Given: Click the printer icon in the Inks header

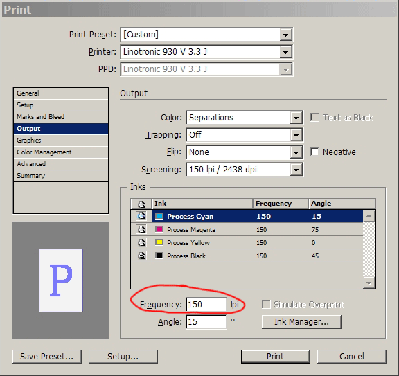Looking at the screenshot, I should click(x=141, y=204).
